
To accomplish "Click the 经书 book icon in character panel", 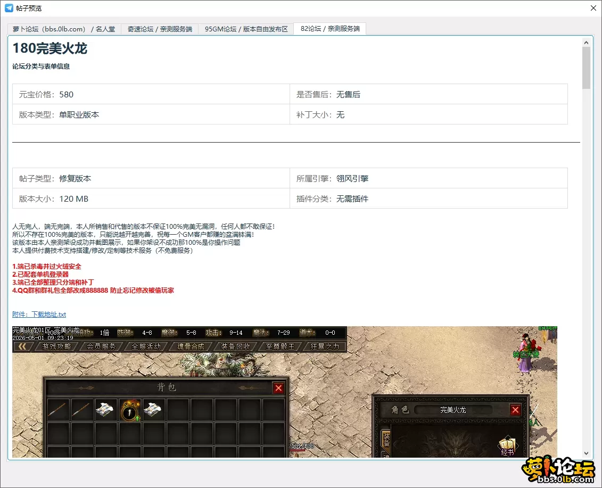I will (x=508, y=446).
